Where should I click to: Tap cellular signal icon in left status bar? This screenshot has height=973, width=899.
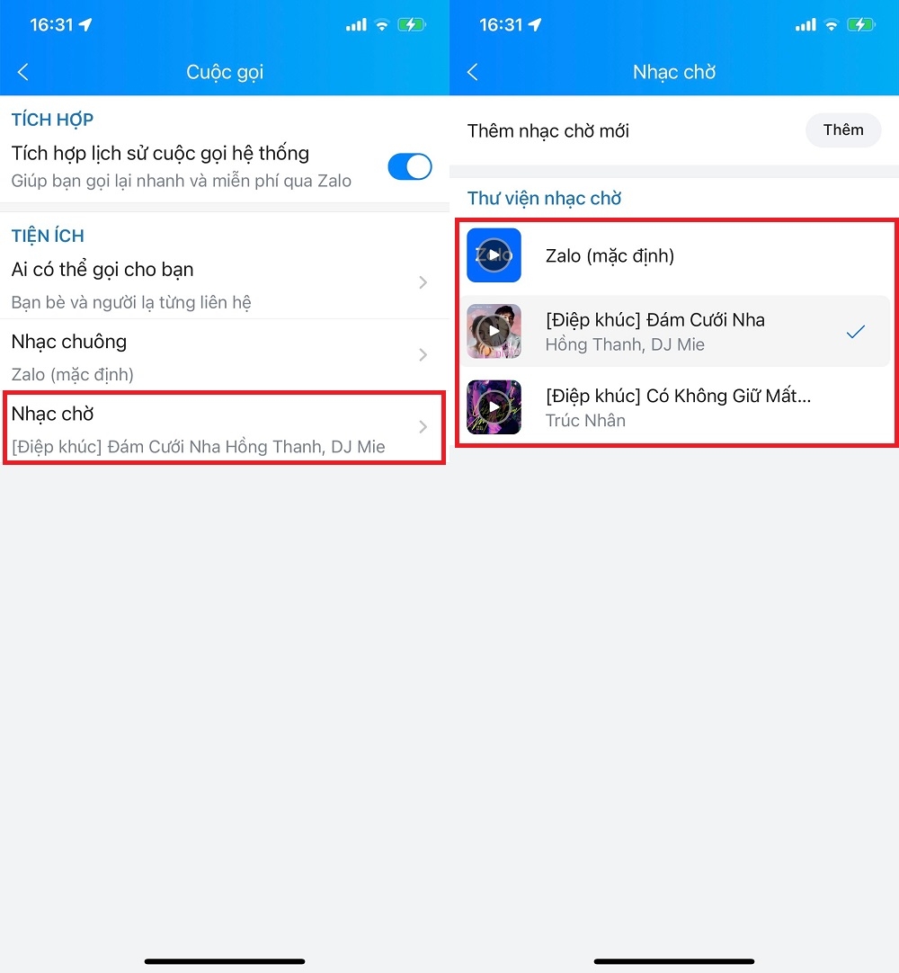(x=356, y=25)
